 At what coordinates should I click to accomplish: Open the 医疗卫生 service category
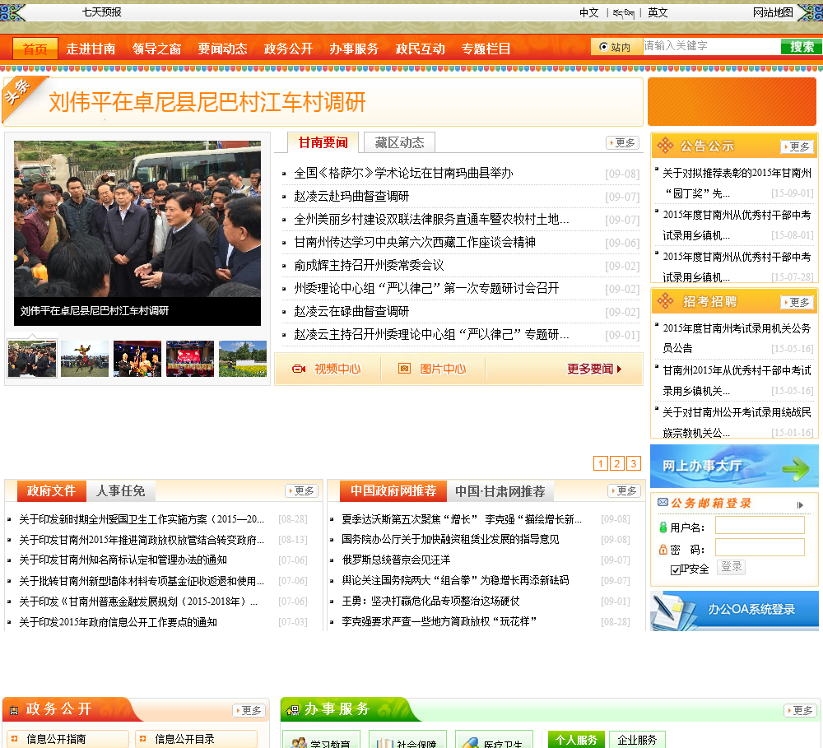495,740
